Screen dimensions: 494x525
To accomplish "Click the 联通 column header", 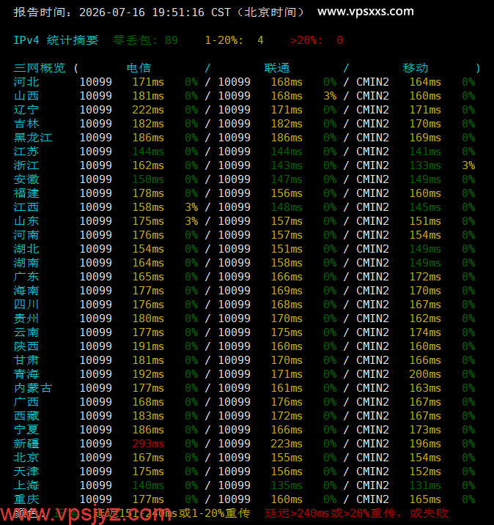I will (277, 68).
